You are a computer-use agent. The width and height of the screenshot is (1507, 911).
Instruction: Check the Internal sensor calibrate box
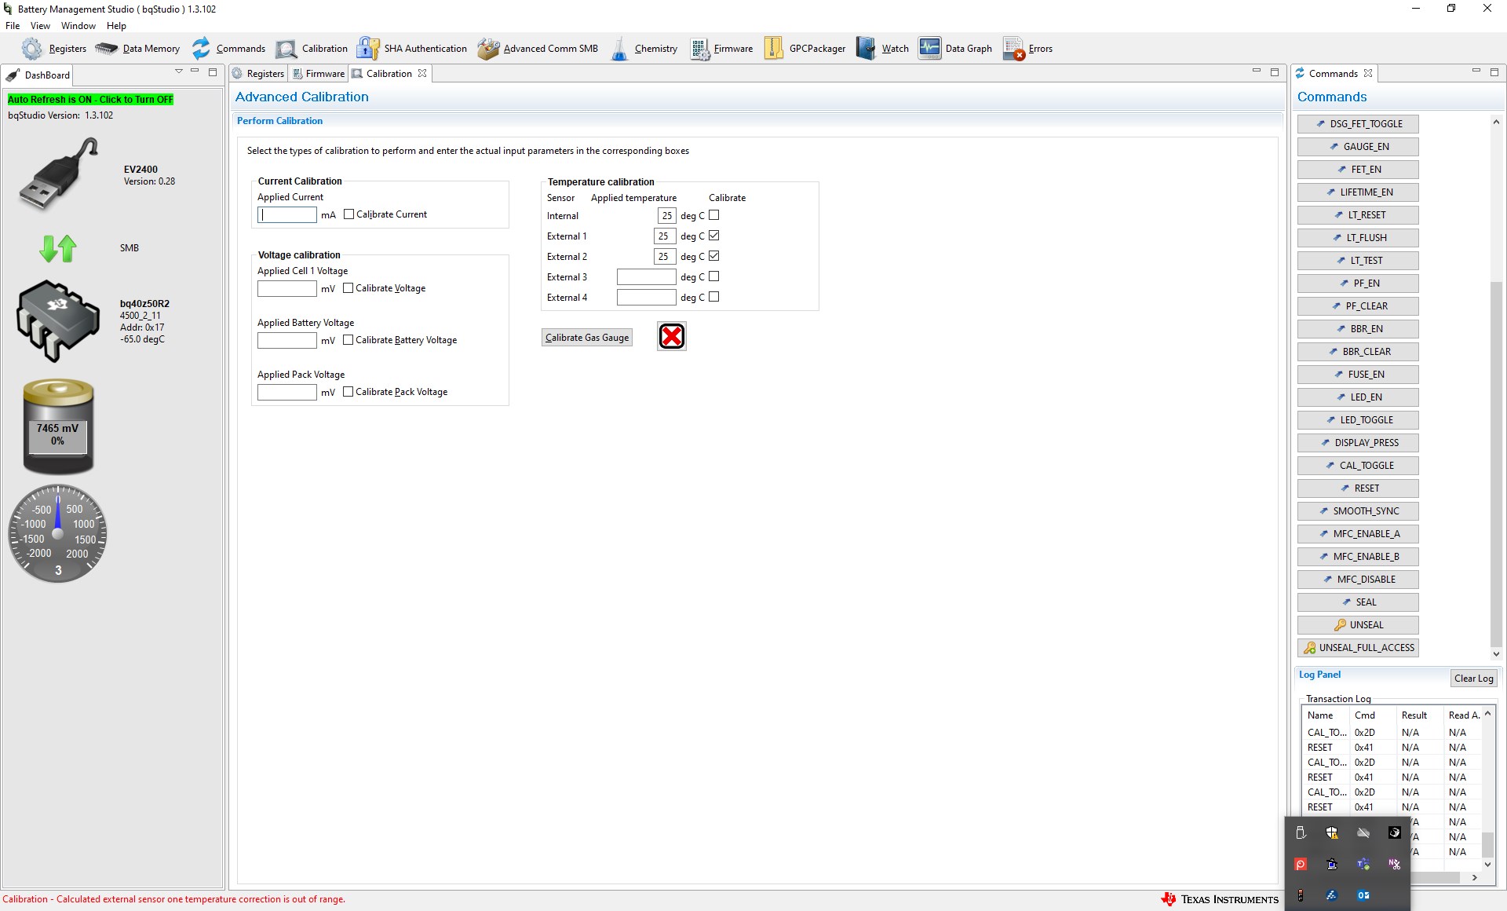pos(714,215)
